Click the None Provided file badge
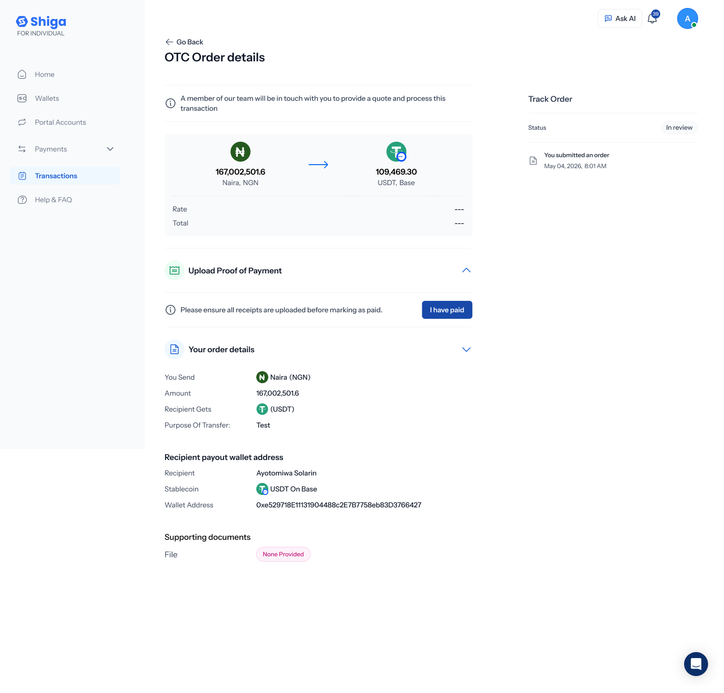 (x=283, y=554)
